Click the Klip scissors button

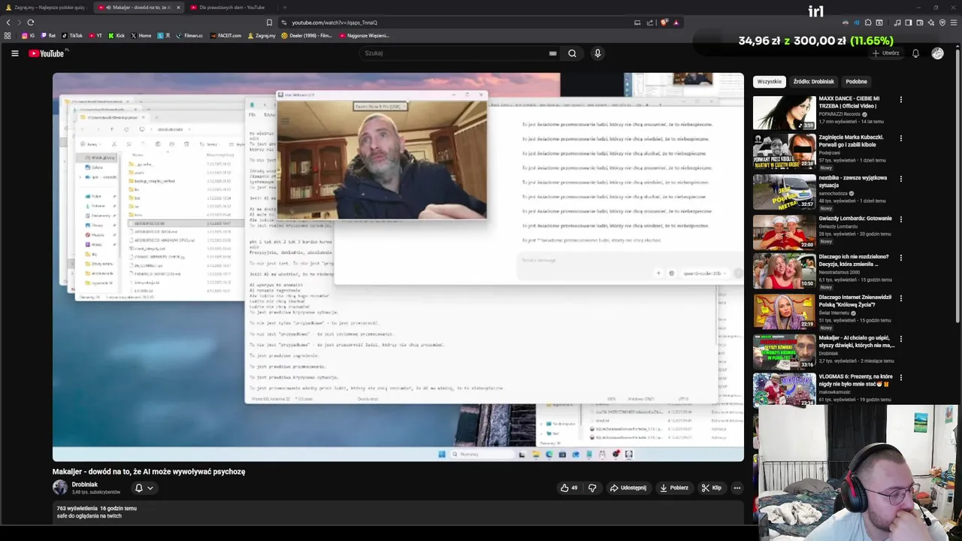pos(711,488)
